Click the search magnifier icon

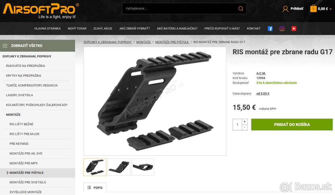241,9
